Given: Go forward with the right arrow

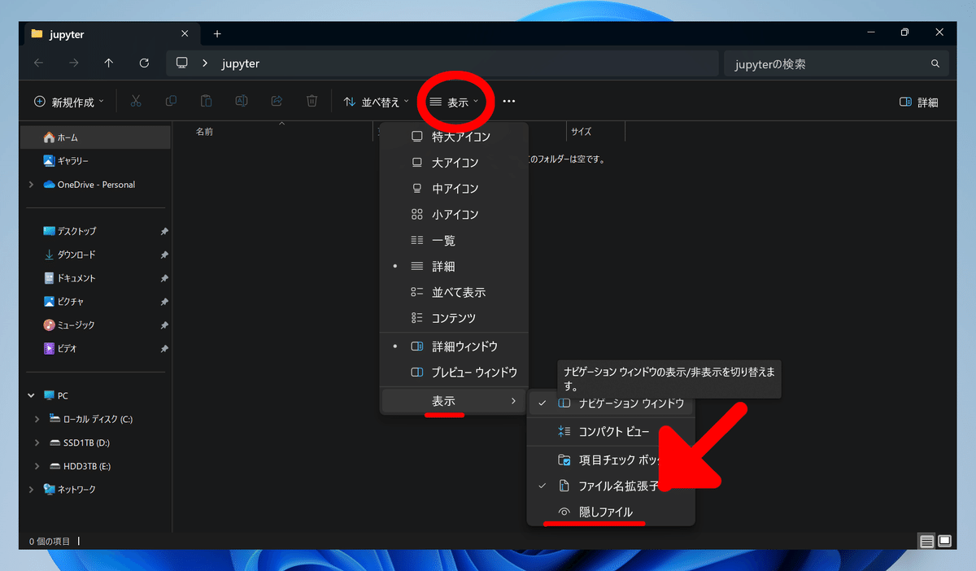Looking at the screenshot, I should (x=74, y=63).
